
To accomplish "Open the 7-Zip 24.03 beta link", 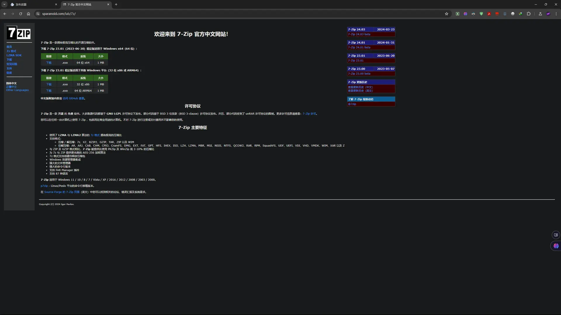I will pos(359,34).
